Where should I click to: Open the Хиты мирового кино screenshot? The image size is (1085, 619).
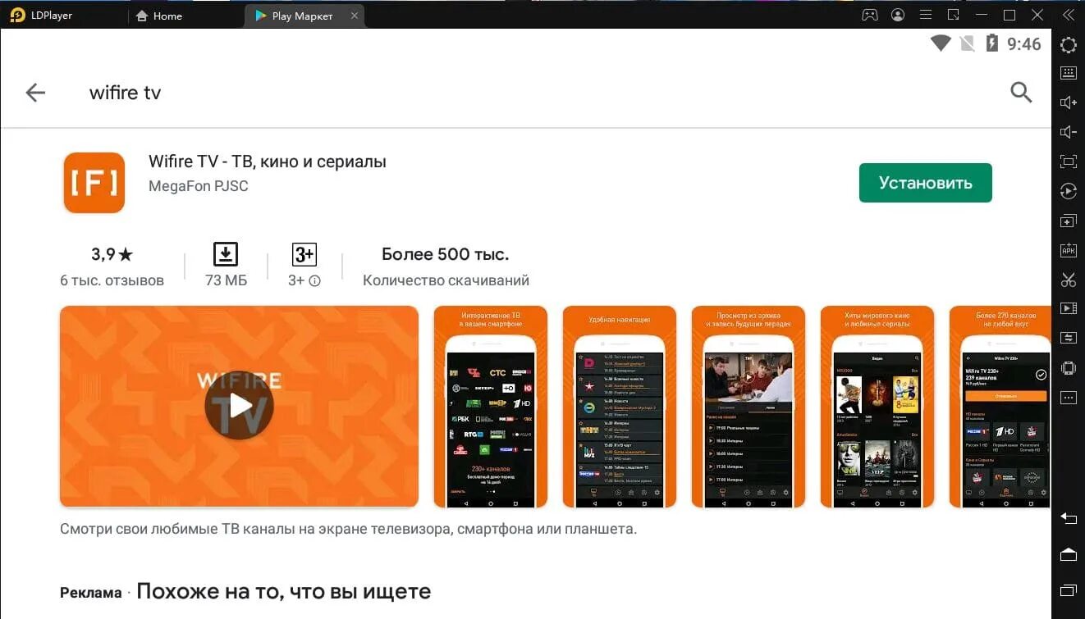click(x=877, y=407)
